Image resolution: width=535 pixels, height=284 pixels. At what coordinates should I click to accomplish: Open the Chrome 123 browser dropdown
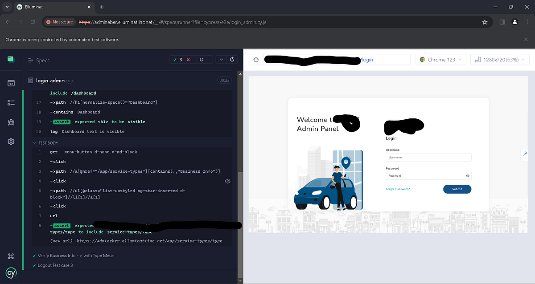click(440, 59)
